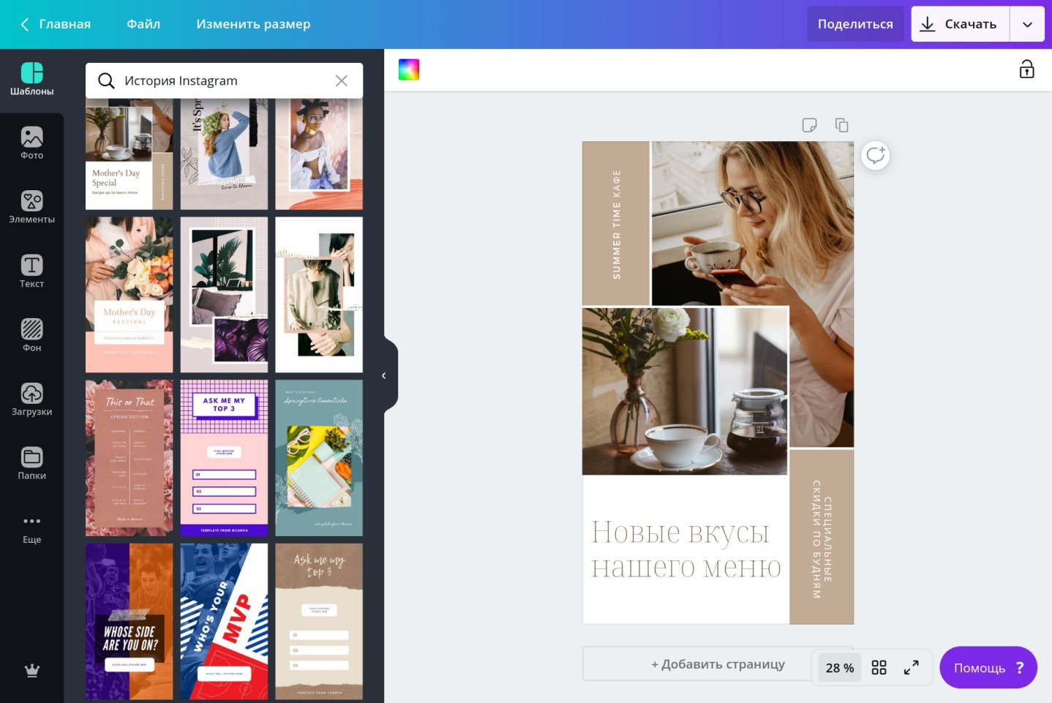Enter fullscreen presentation mode
1052x703 pixels.
point(911,667)
